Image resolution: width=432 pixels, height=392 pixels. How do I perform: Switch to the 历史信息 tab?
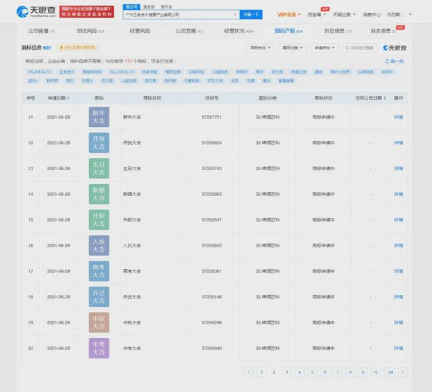(338, 31)
